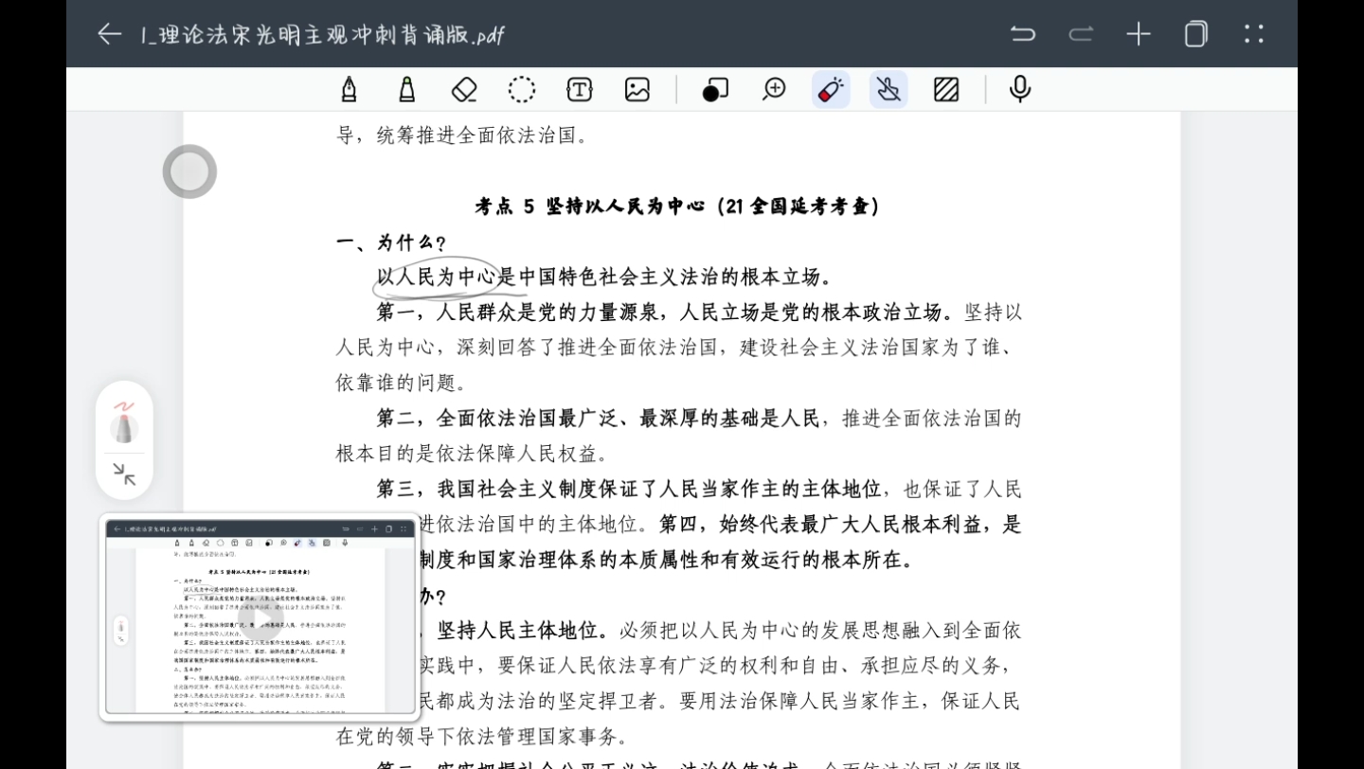Click the circled phrase 以人民为中心
This screenshot has height=769, width=1364.
[437, 277]
